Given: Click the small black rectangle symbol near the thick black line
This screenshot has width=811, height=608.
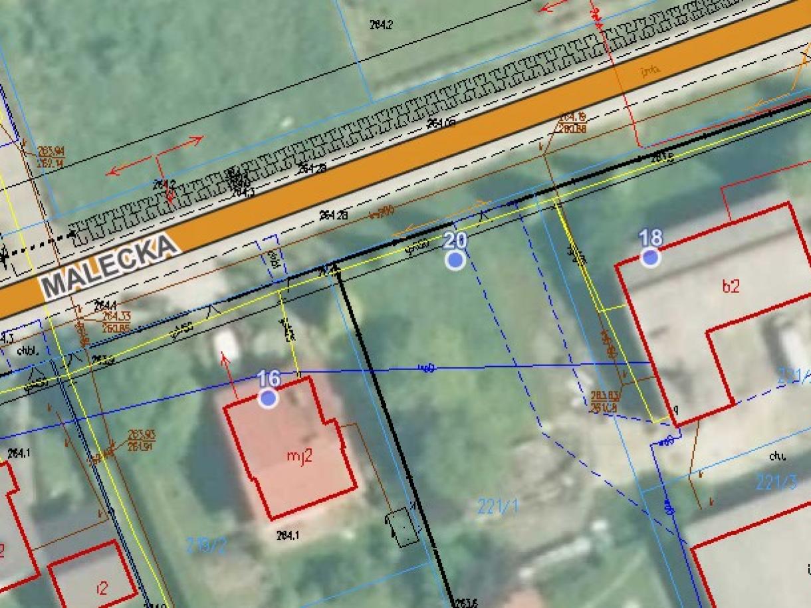Looking at the screenshot, I should pos(402,527).
